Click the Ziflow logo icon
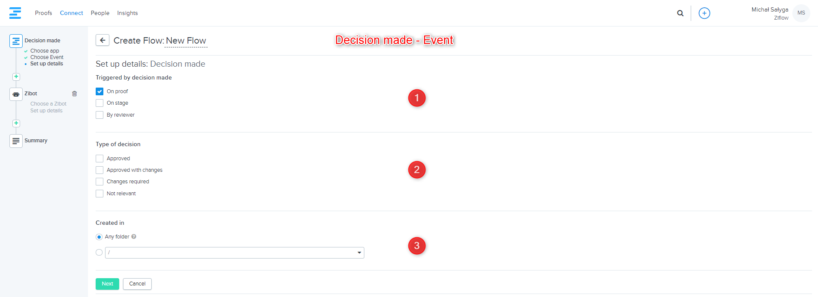The width and height of the screenshot is (818, 297). click(15, 13)
